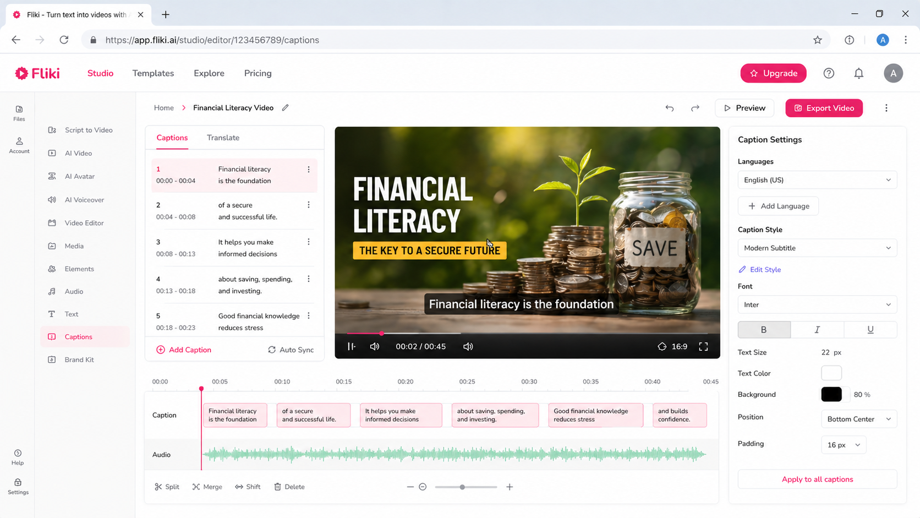The height and width of the screenshot is (518, 920).
Task: Open the help question mark icon
Action: 829,73
